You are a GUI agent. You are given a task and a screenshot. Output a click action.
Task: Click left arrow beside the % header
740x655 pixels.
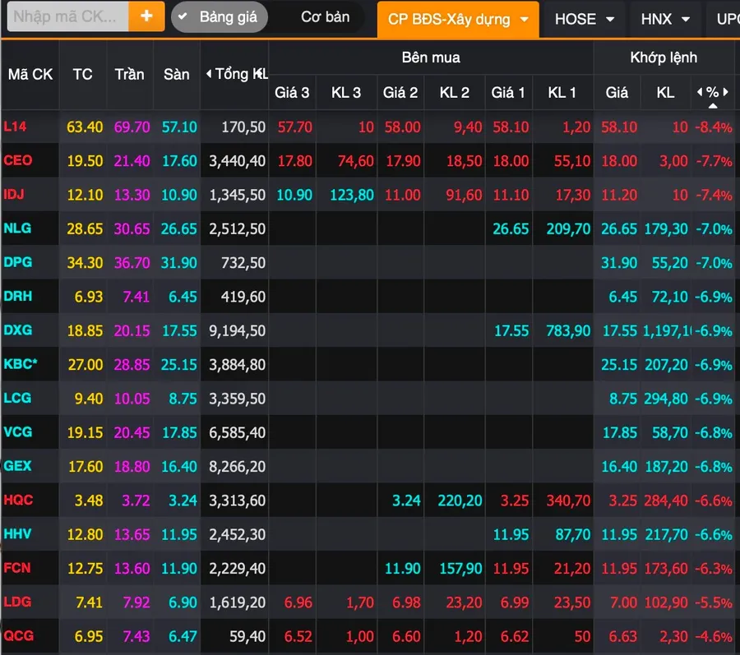click(x=700, y=91)
